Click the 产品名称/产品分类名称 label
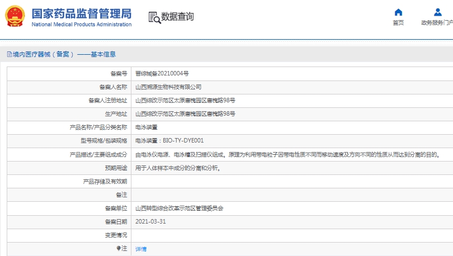453x256 pixels. pos(98,127)
